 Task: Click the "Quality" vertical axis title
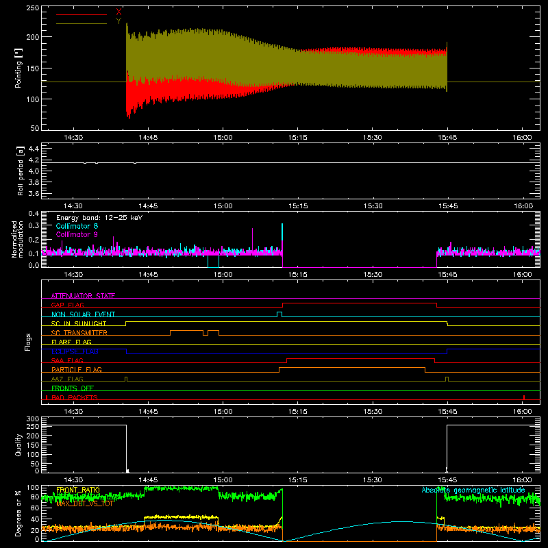tap(18, 445)
